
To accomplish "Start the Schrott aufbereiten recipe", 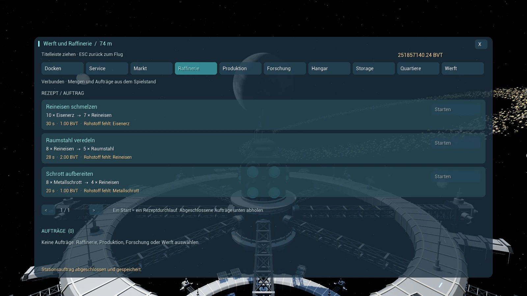I will click(x=456, y=177).
